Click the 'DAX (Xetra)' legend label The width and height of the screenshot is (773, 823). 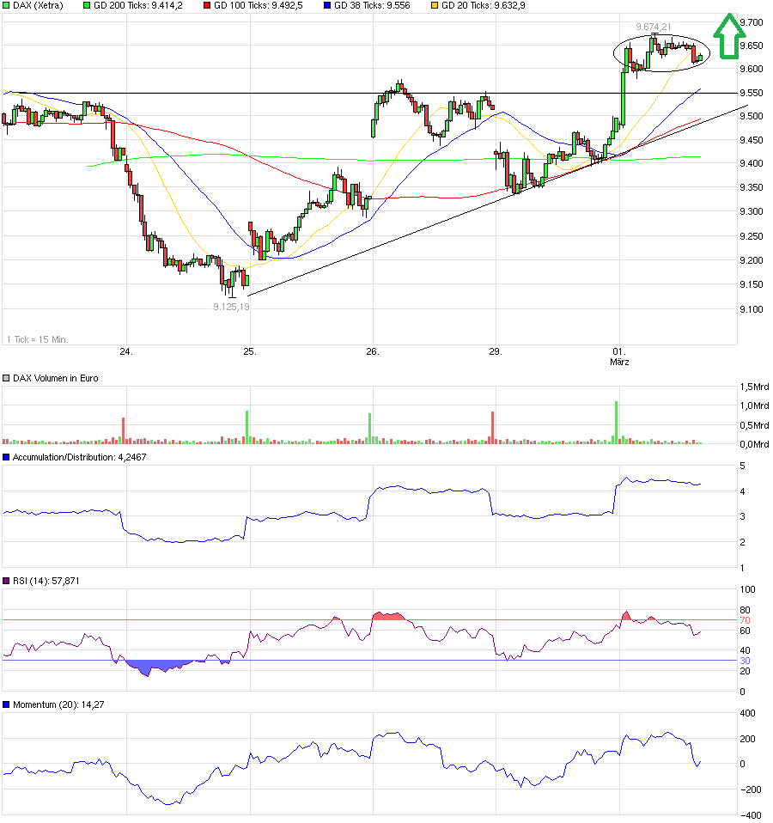coord(38,6)
